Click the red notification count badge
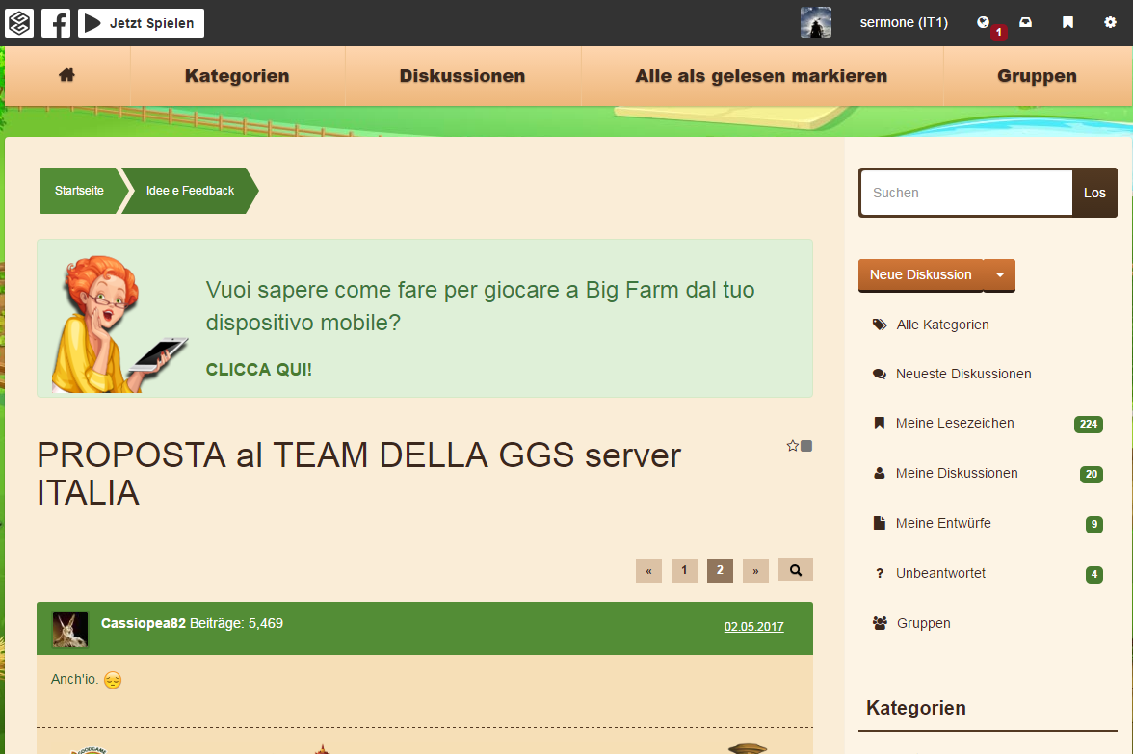Viewport: 1133px width, 754px height. pos(998,33)
